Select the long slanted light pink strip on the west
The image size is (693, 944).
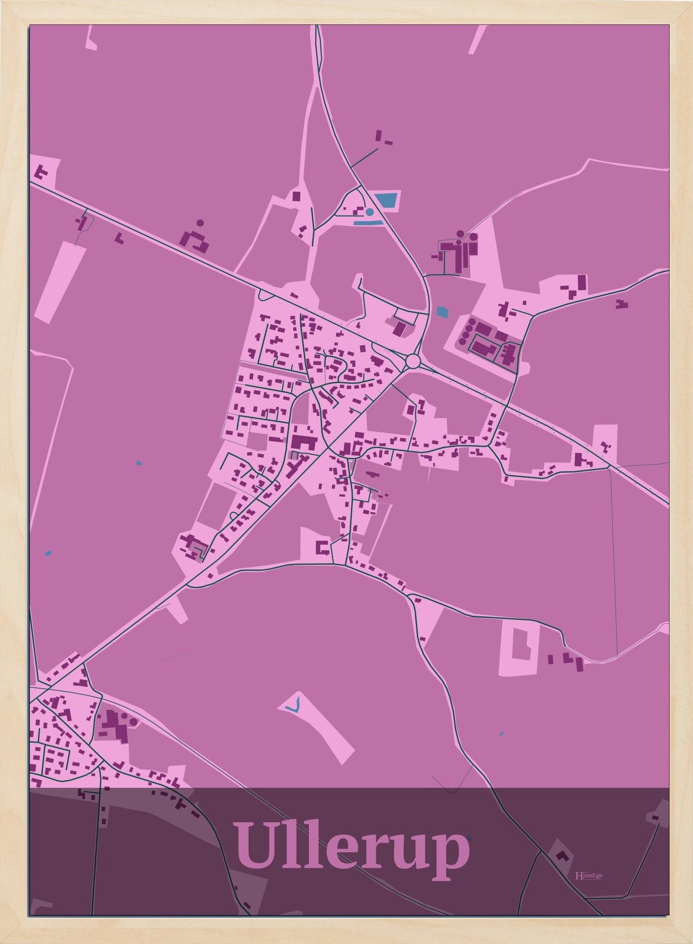pyautogui.click(x=61, y=278)
